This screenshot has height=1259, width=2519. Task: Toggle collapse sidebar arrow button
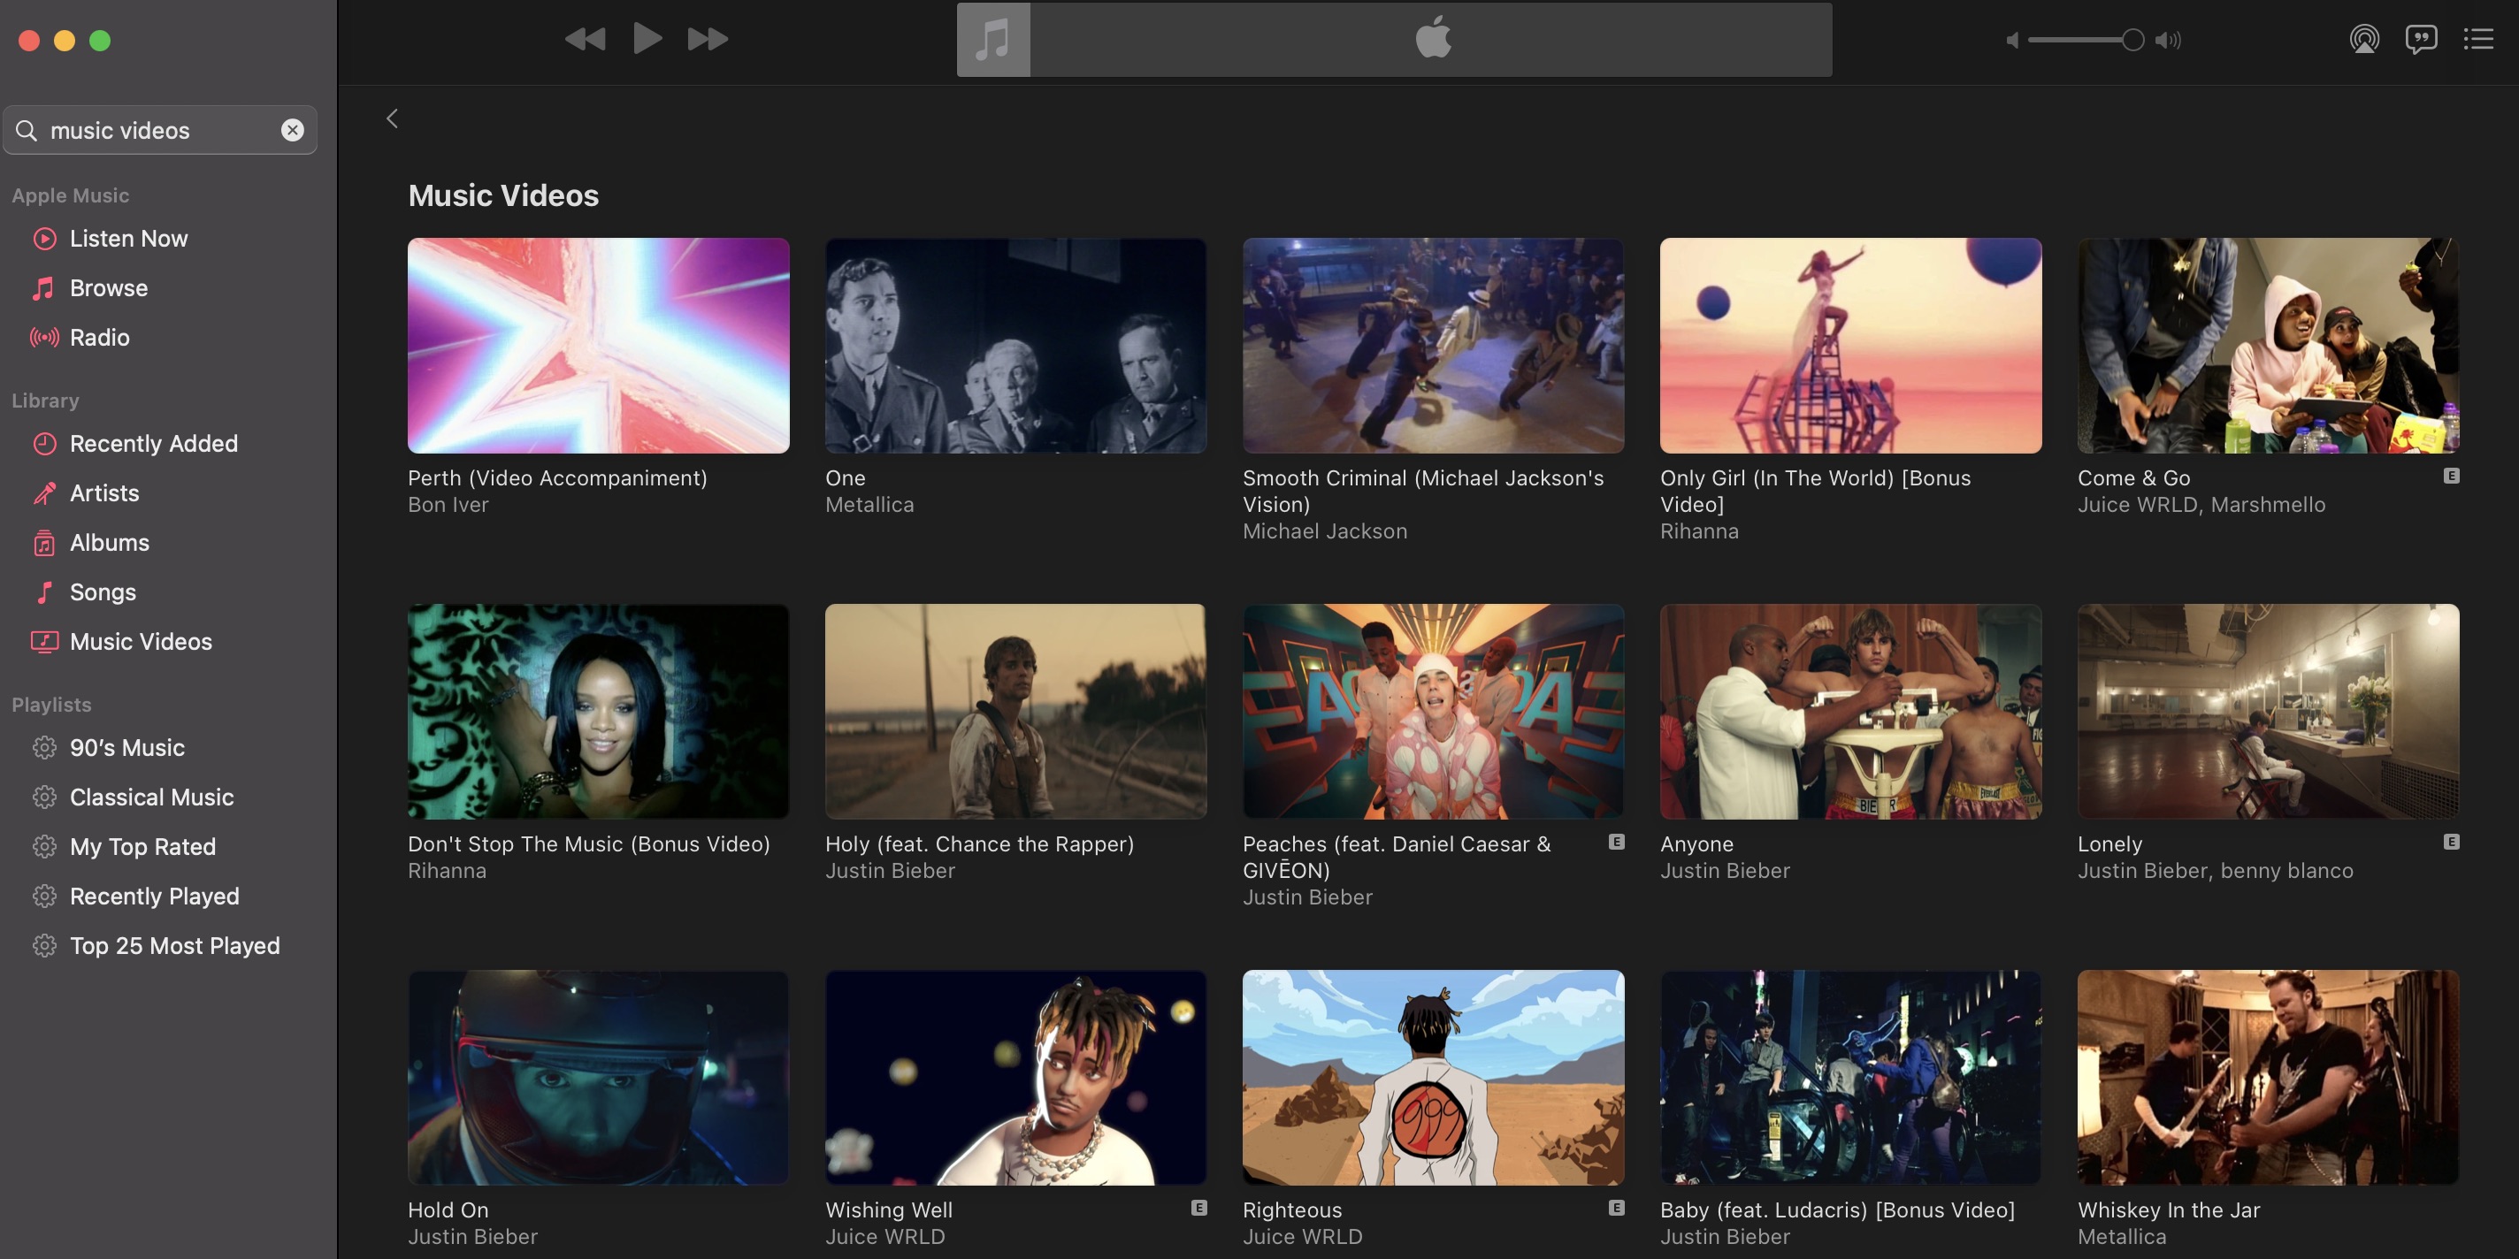[392, 118]
